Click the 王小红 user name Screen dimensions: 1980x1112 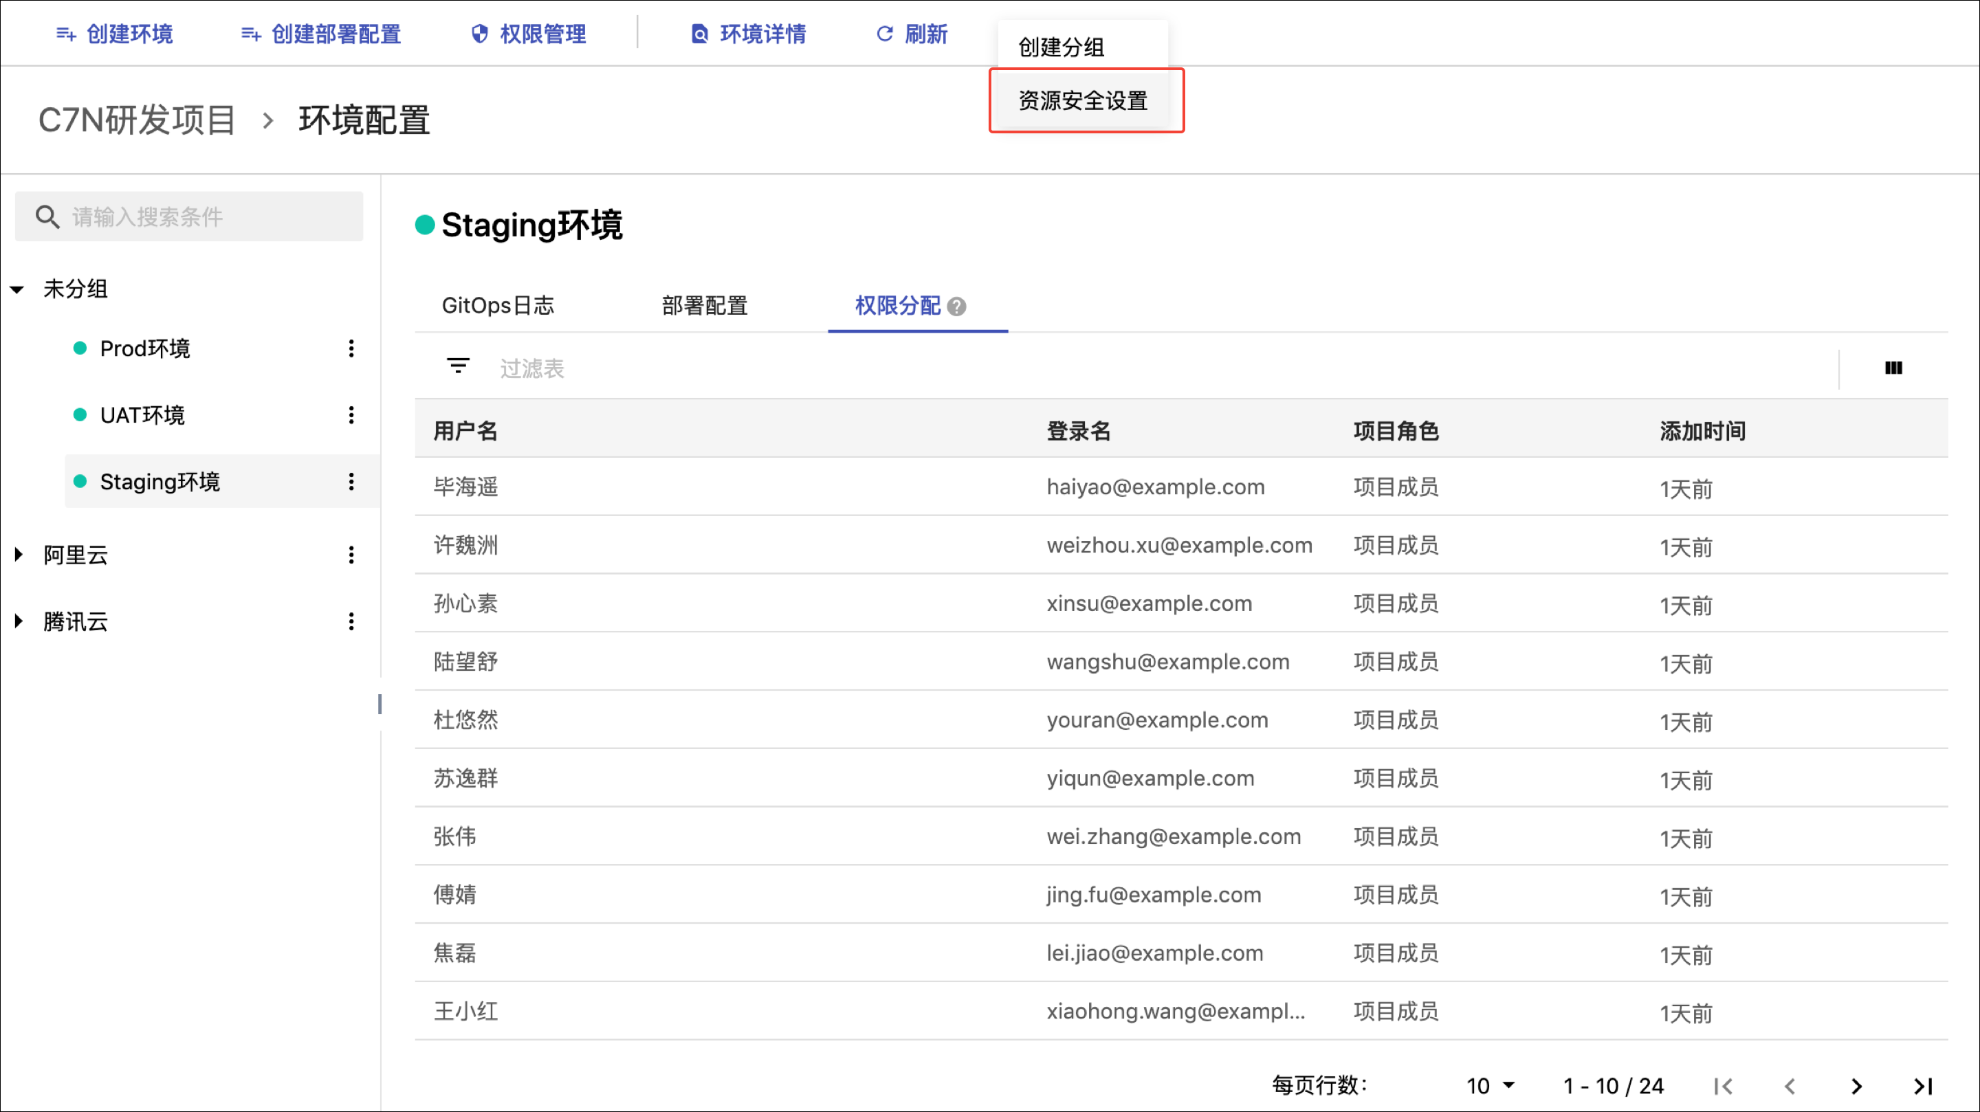click(x=466, y=1012)
